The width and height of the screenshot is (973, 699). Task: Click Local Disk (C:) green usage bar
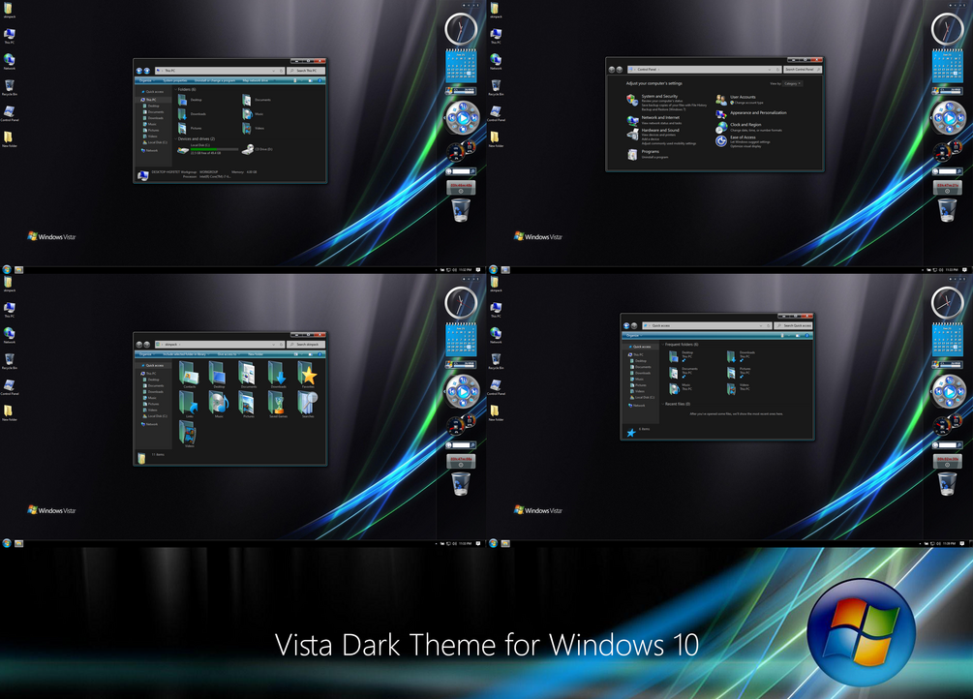point(214,150)
